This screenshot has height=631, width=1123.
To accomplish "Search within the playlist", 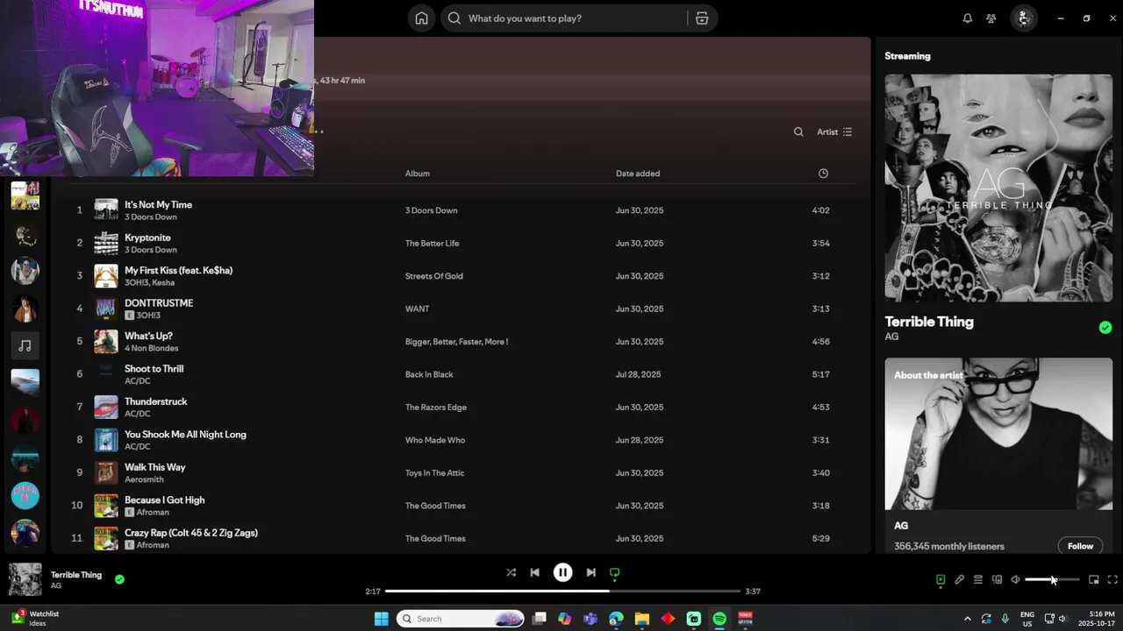I will coord(798,132).
